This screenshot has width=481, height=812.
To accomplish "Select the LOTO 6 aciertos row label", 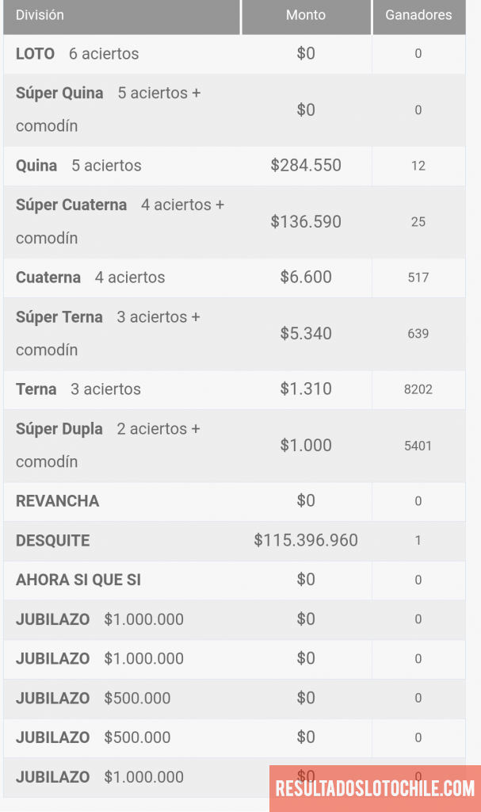I will tap(77, 54).
